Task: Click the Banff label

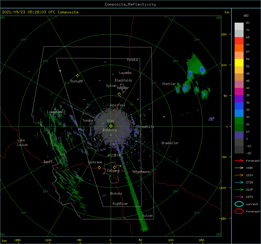Action: pos(48,162)
